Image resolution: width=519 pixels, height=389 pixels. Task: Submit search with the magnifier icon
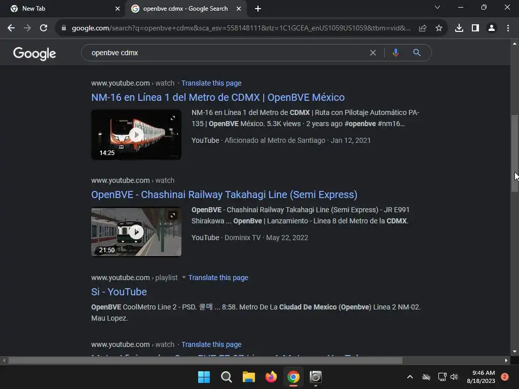tap(417, 53)
